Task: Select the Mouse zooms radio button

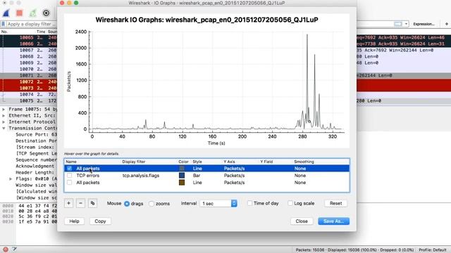Action: pos(152,204)
